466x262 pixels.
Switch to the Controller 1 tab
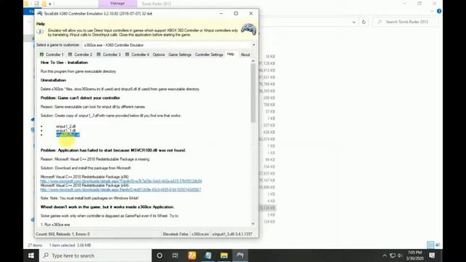click(x=52, y=55)
